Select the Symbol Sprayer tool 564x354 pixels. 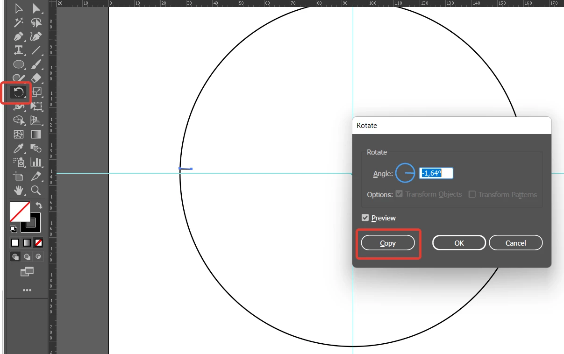pos(19,163)
